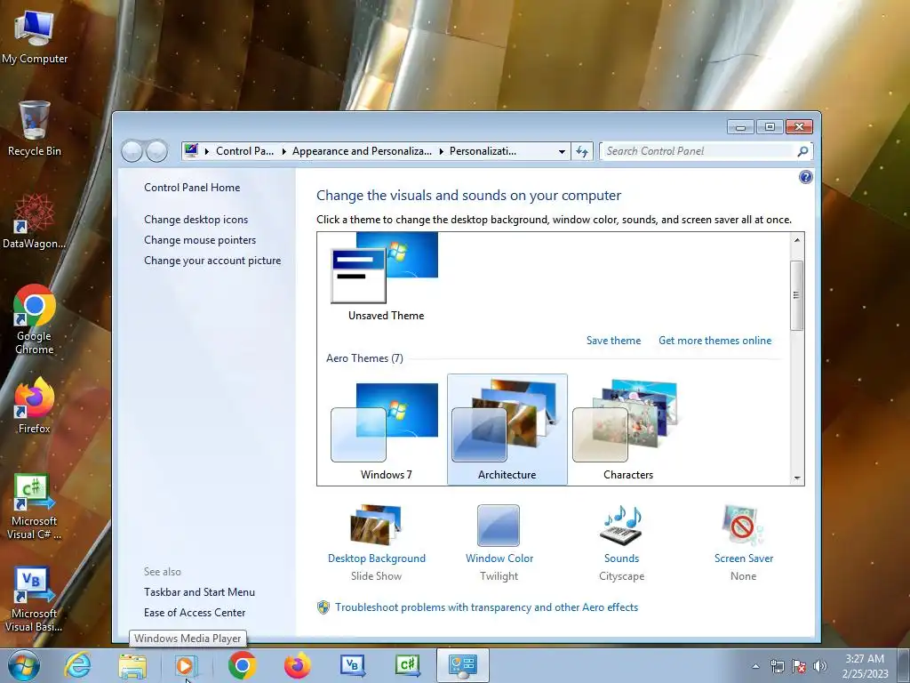Launch Windows Media Player from taskbar
The height and width of the screenshot is (683, 910).
187,665
